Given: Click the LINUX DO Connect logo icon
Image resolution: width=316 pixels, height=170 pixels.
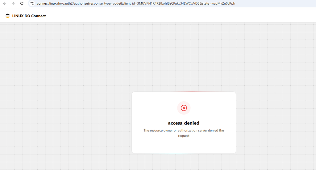Looking at the screenshot, I should pos(8,16).
